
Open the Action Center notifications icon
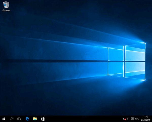pyautogui.click(x=132, y=119)
